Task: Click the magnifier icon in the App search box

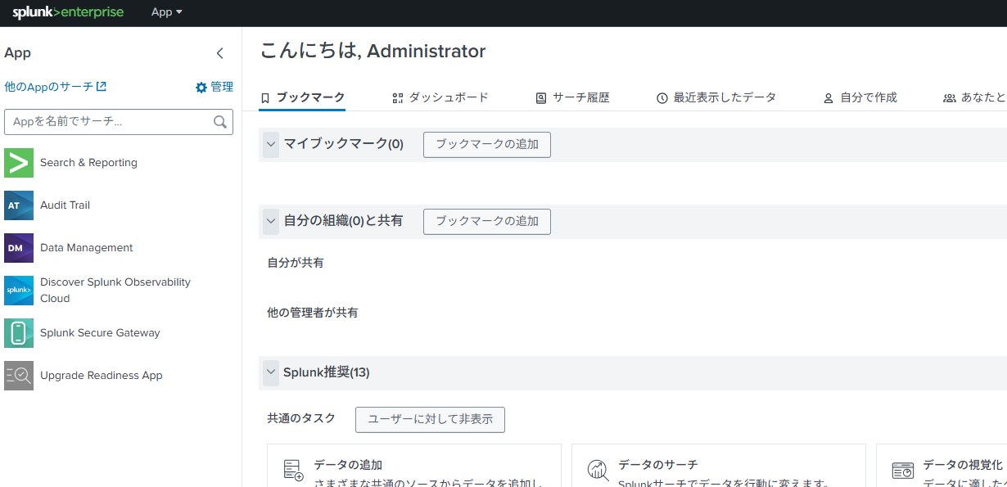Action: (219, 122)
